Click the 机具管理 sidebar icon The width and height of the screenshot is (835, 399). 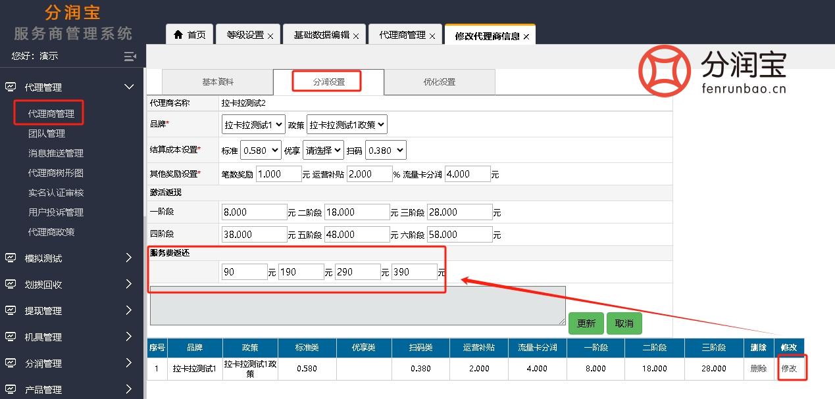(x=11, y=337)
